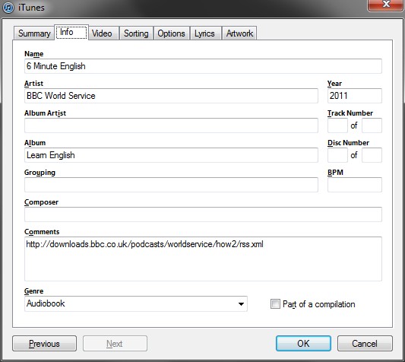Click the Previous button

click(x=44, y=344)
